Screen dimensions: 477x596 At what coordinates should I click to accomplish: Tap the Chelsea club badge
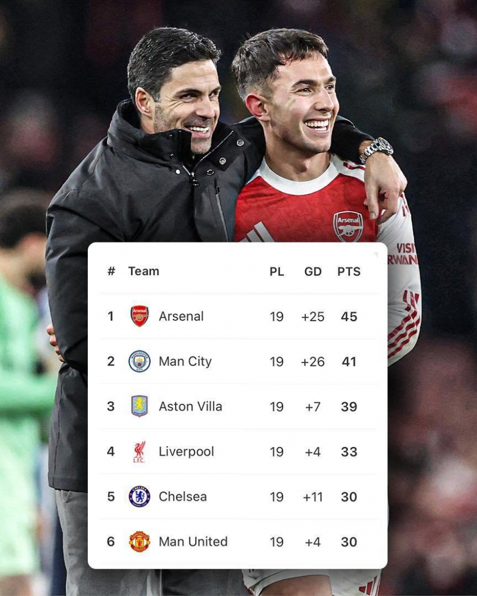tap(139, 497)
